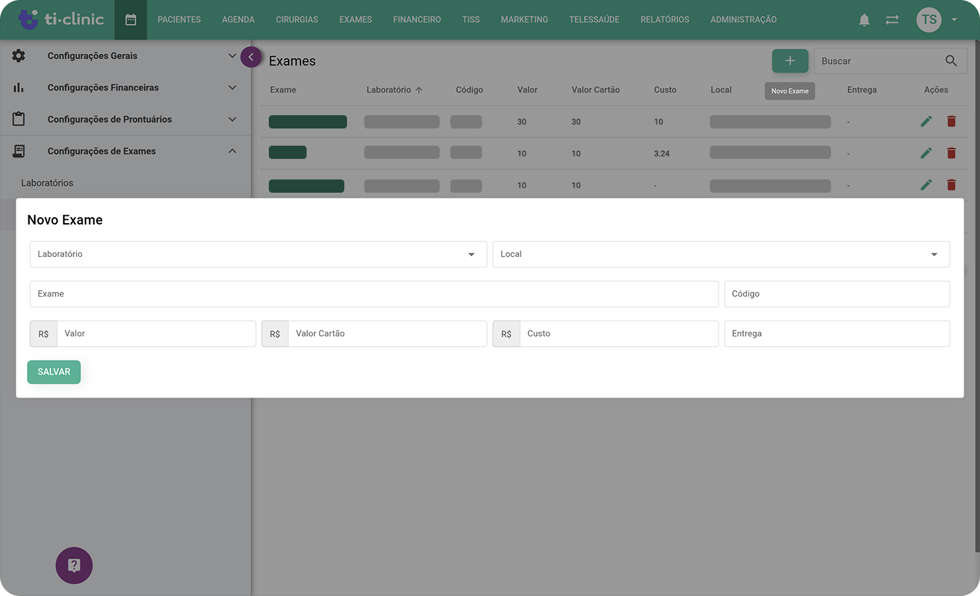Click the Configurações Financeiras chart icon
Screen dimensions: 980x596
point(19,87)
